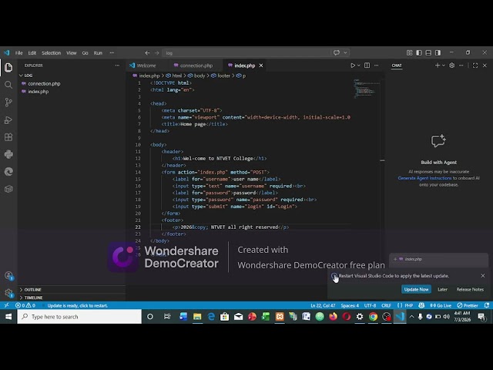
Task: Open chat settings gear icon
Action: click(452, 66)
